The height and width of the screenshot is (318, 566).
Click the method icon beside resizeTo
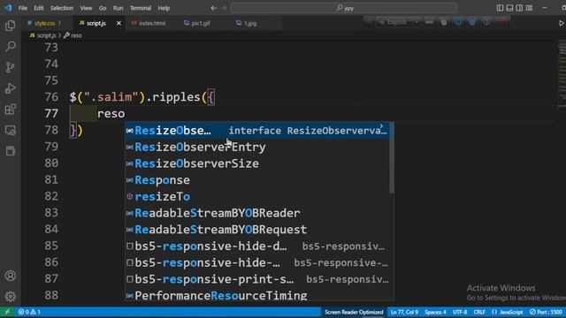[x=130, y=196]
